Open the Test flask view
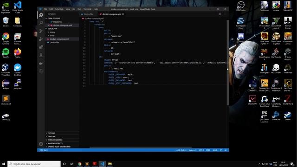Viewport: 297px width, 167px height. (41, 55)
